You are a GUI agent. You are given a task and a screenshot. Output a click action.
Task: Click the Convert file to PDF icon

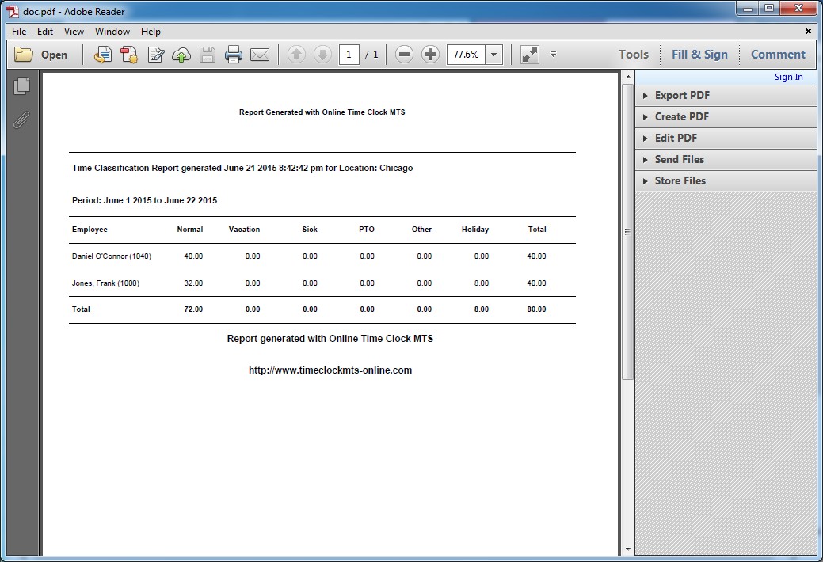click(x=103, y=55)
